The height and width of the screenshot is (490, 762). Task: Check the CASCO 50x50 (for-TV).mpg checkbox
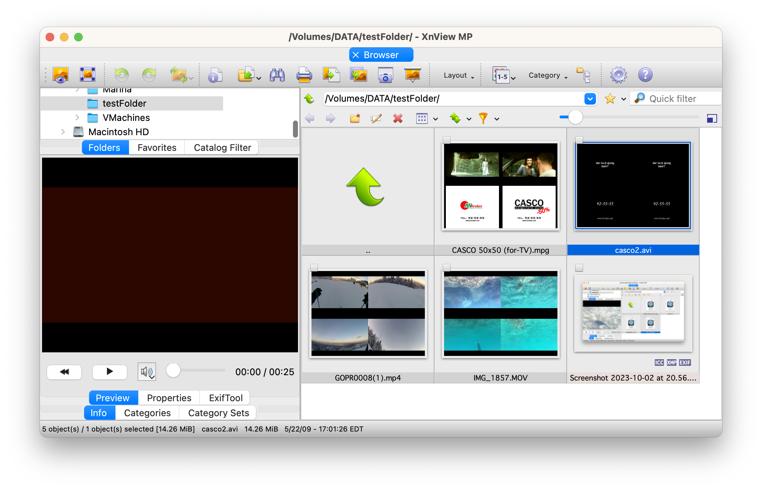click(446, 140)
